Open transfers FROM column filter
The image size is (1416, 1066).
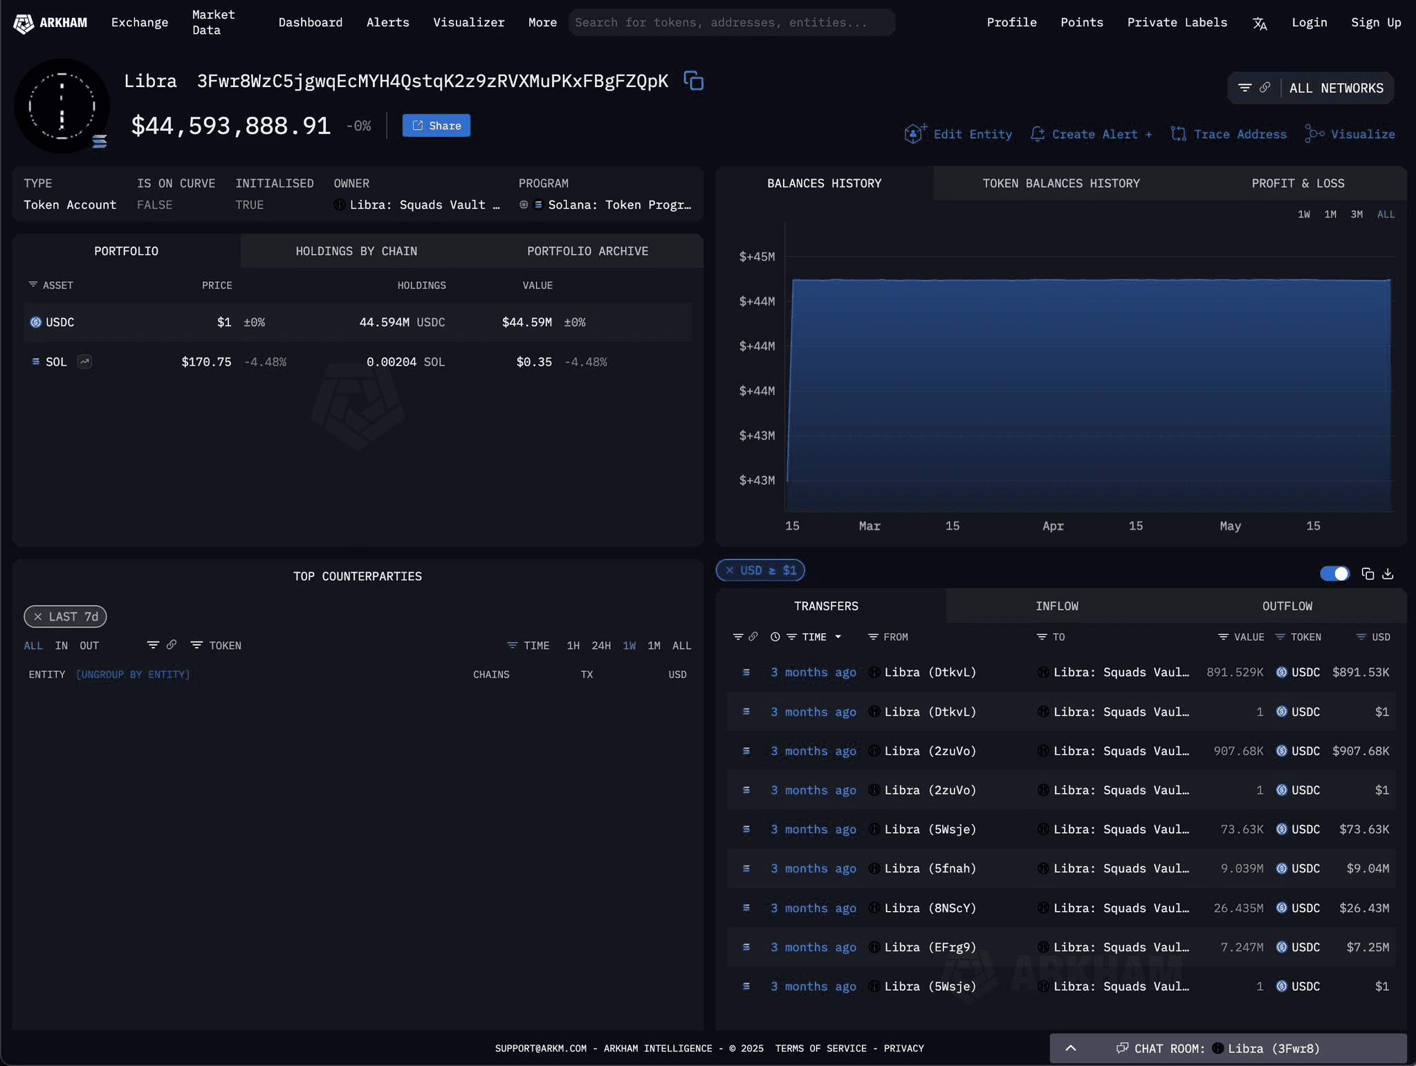click(x=873, y=637)
